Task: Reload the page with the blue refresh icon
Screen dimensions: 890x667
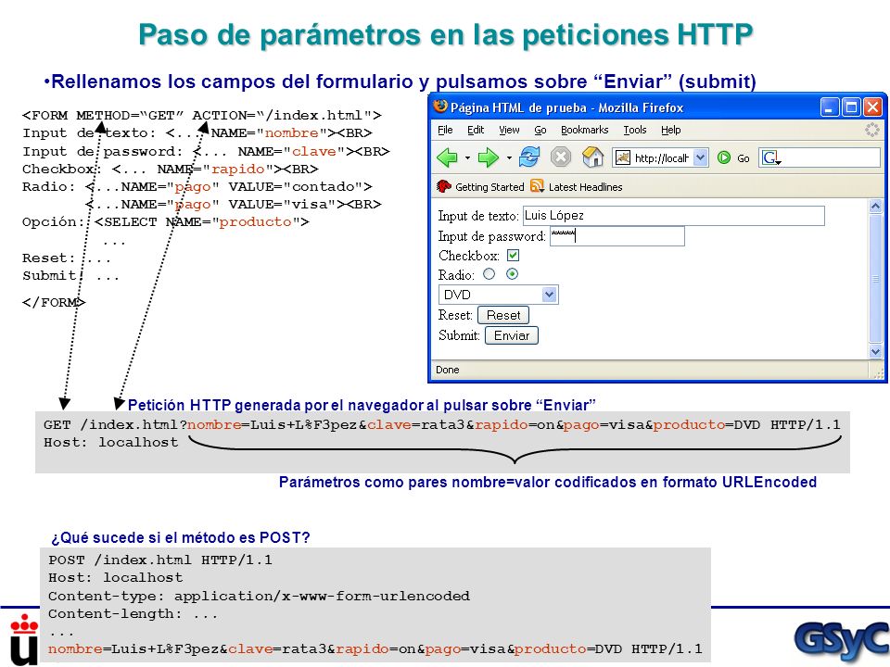Action: tap(529, 157)
